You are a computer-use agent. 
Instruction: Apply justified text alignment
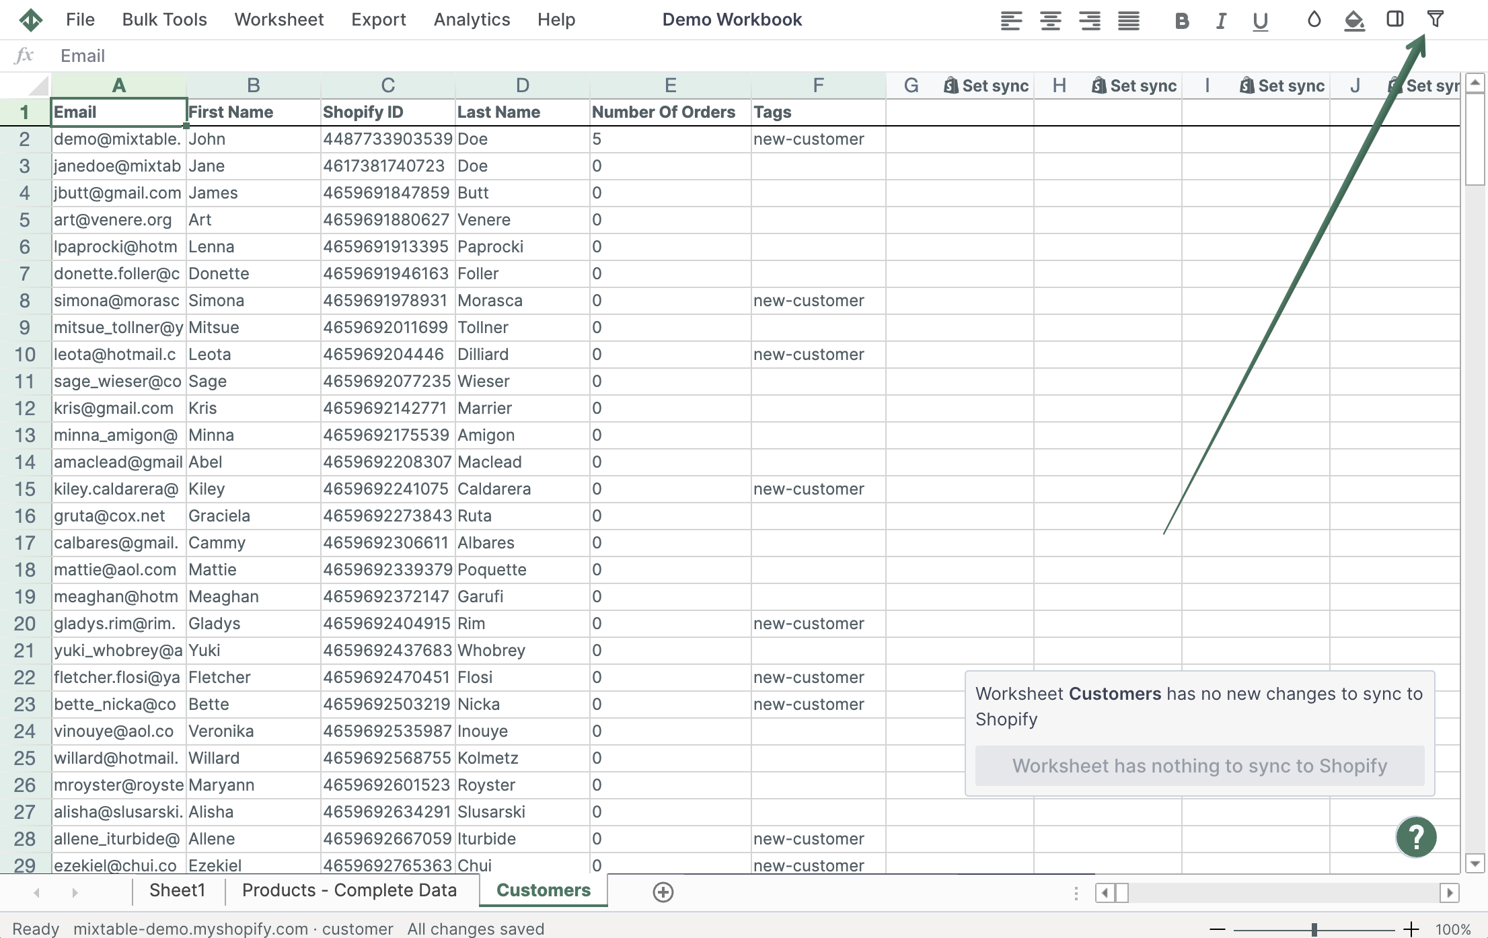pos(1128,21)
